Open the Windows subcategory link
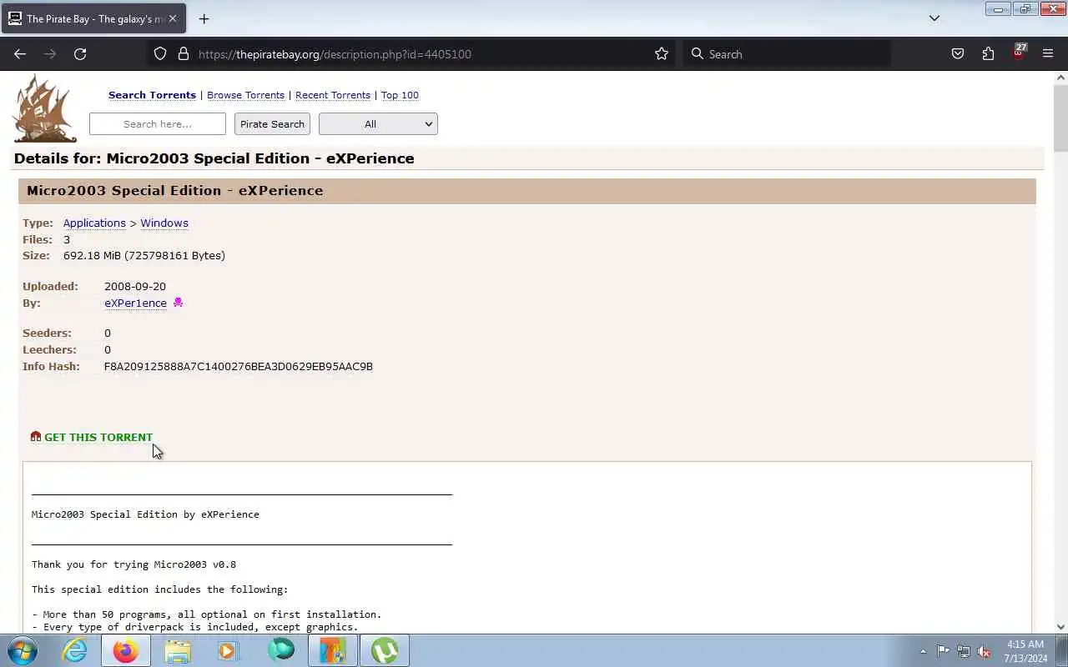1068x667 pixels. tap(164, 223)
